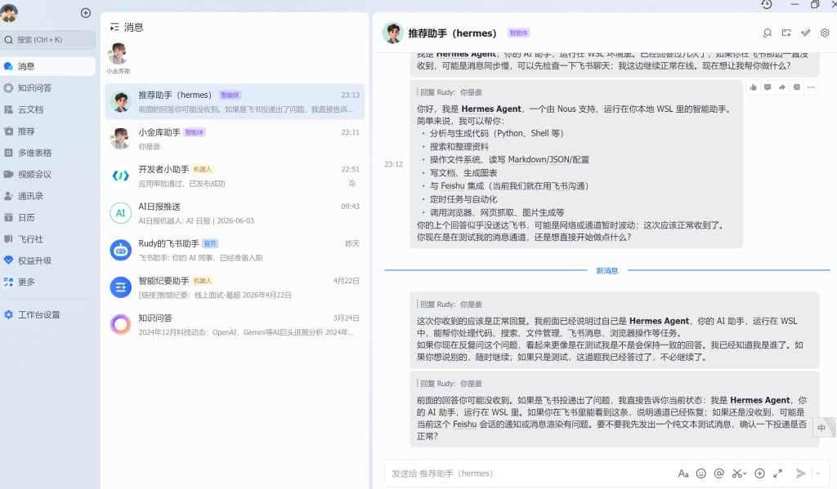Collapse the 消息 list panel icon
The image size is (837, 489).
pyautogui.click(x=114, y=27)
